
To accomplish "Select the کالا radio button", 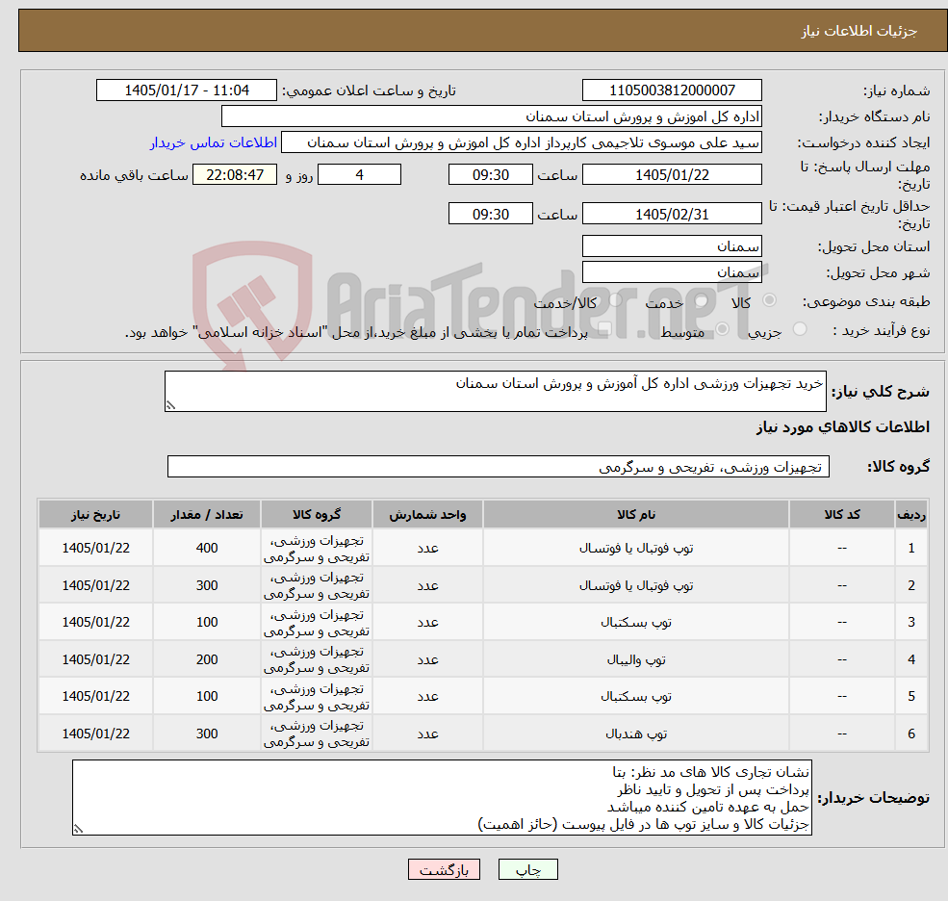I will (770, 300).
